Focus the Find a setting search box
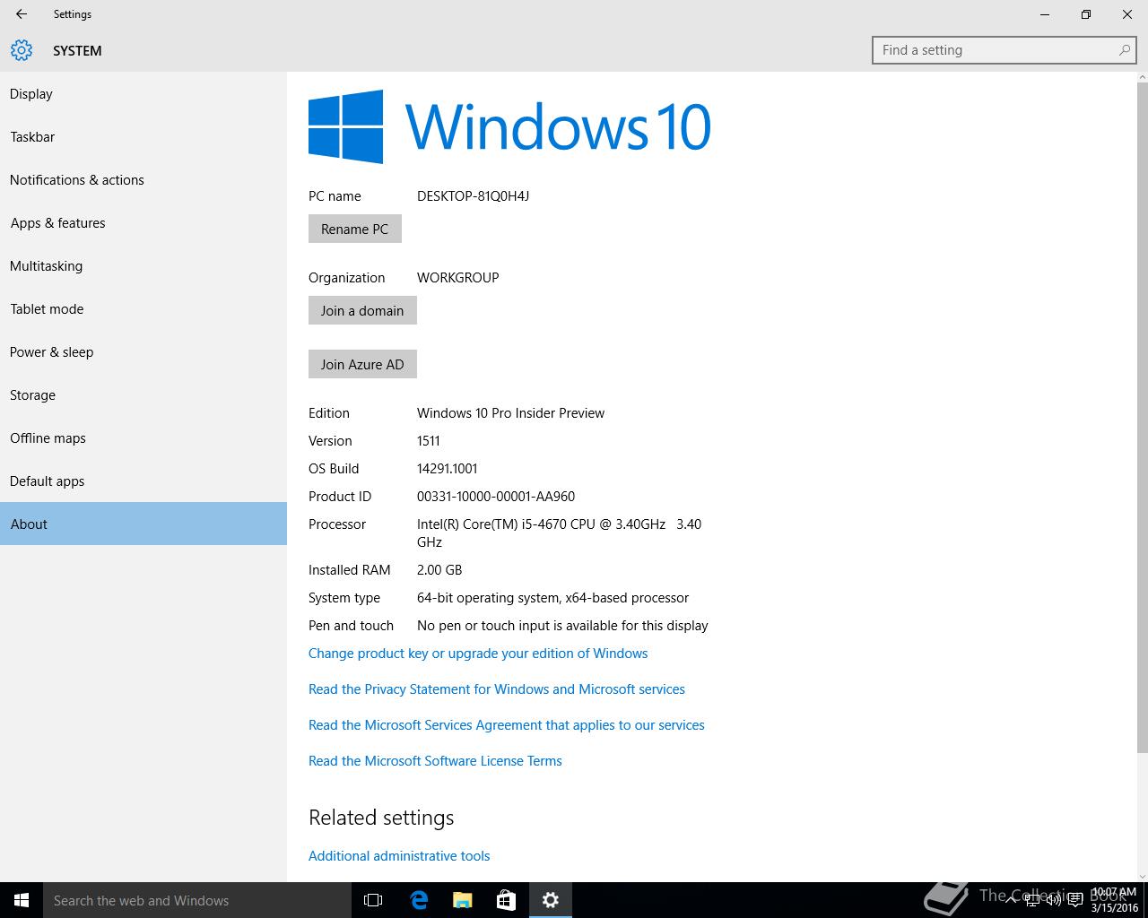The image size is (1148, 918). pyautogui.click(x=1004, y=50)
